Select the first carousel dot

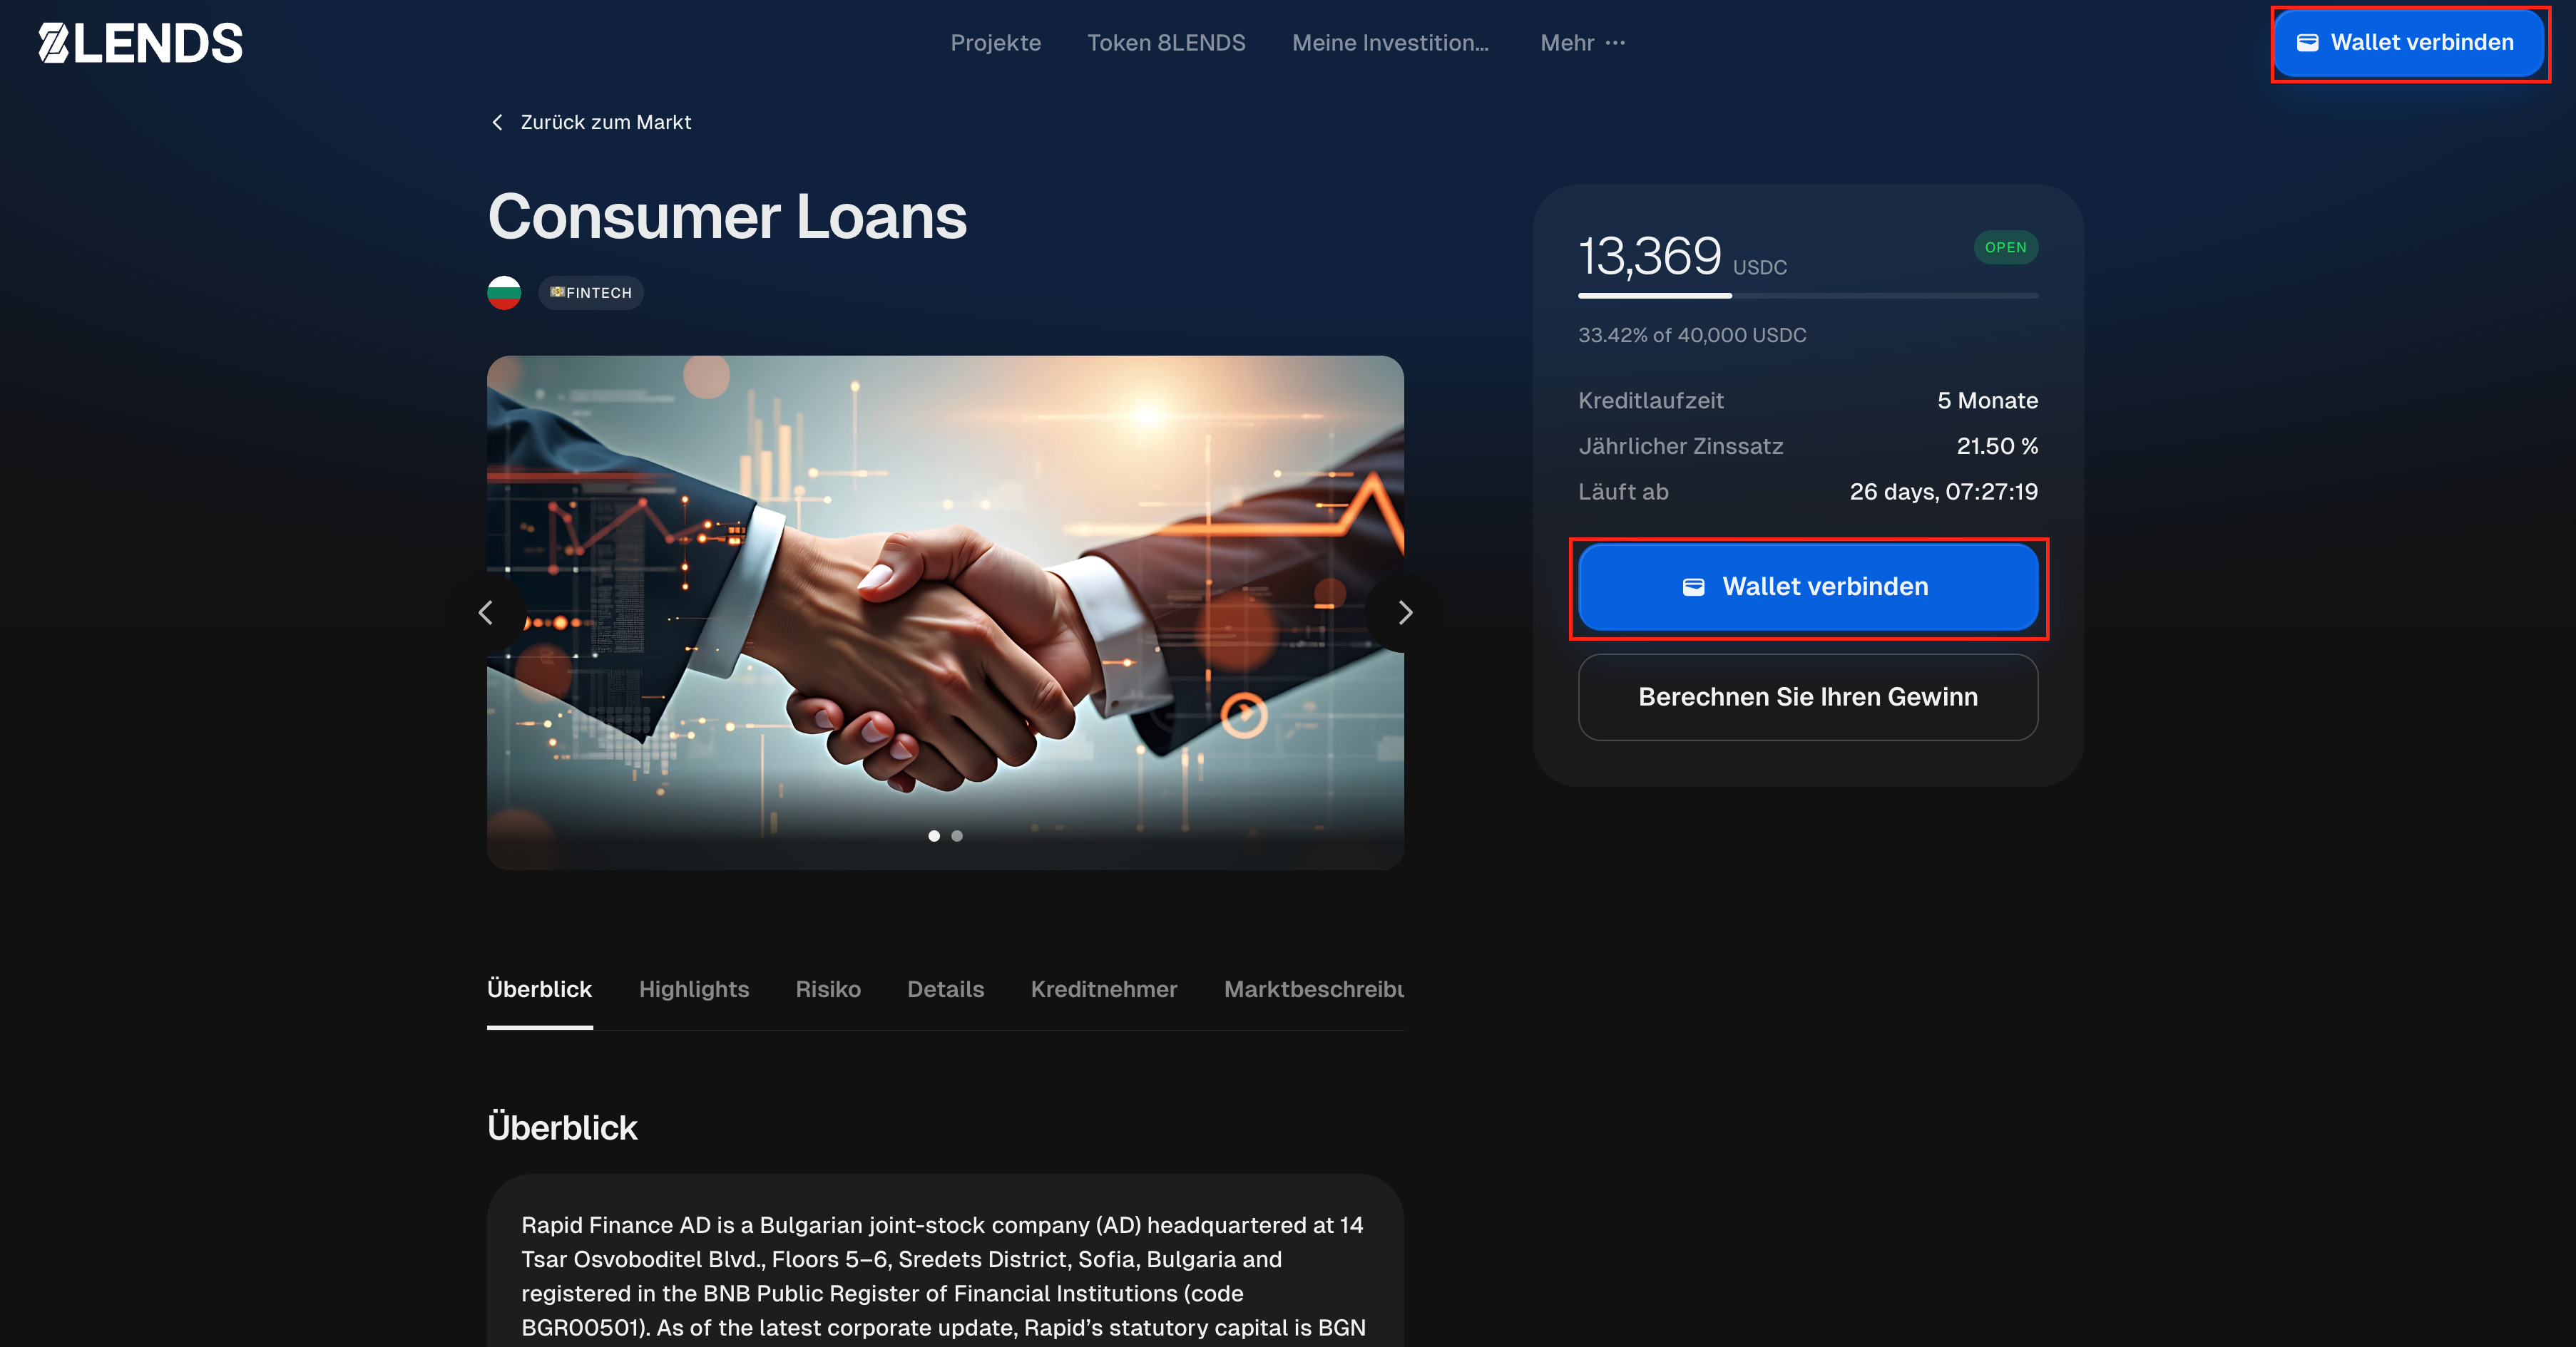coord(934,835)
